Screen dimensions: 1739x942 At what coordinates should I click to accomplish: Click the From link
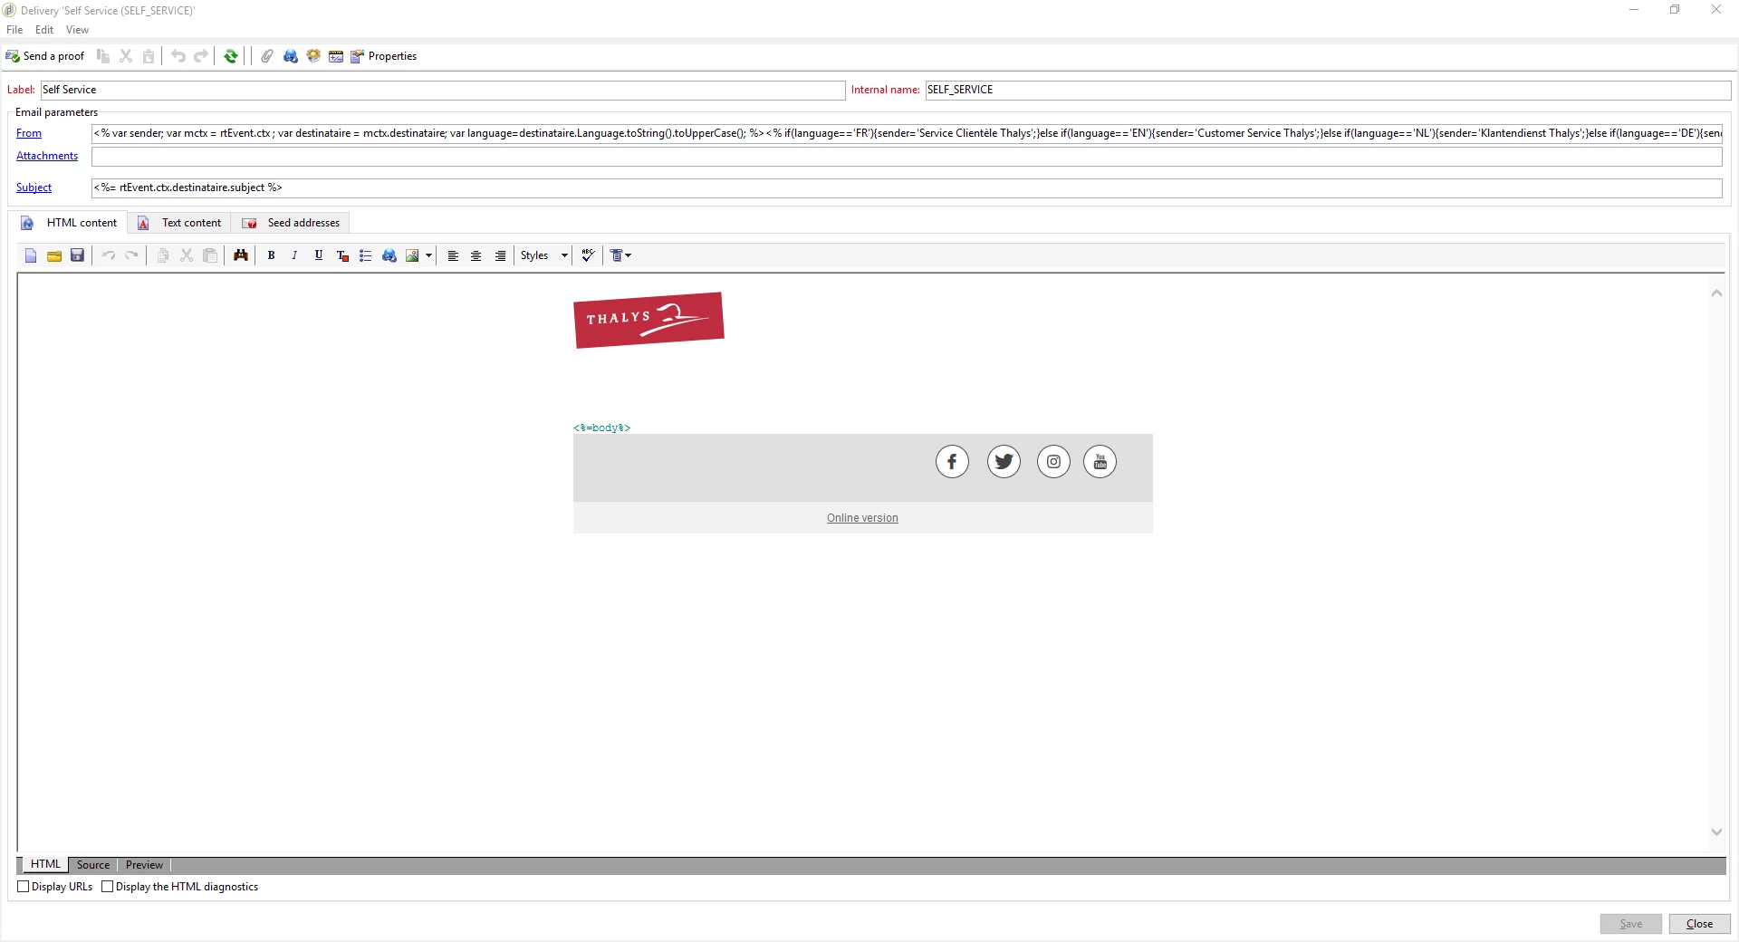(29, 133)
